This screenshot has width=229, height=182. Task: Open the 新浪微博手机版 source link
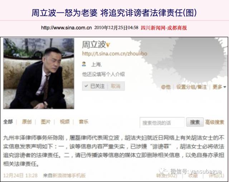(x=69, y=176)
